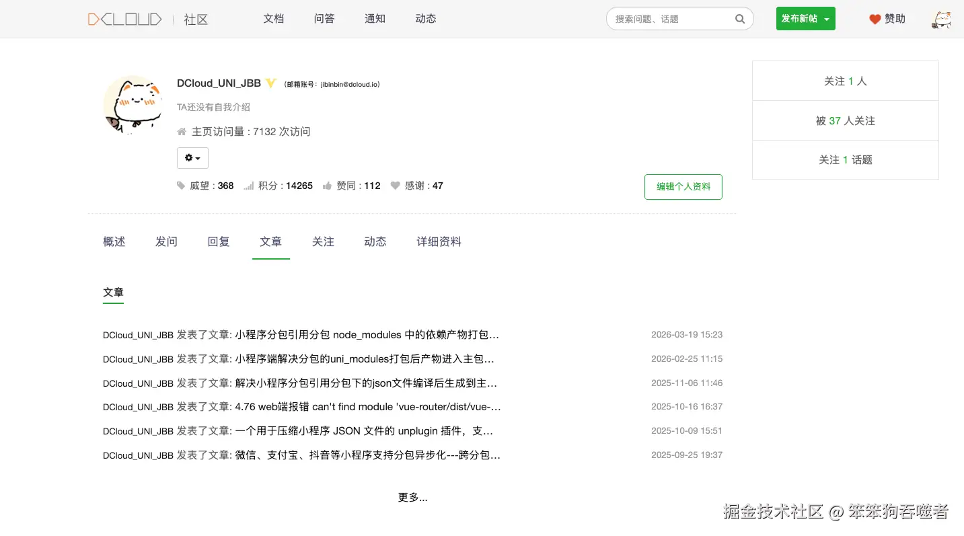This screenshot has height=536, width=964.
Task: Open 通知 in top navigation
Action: click(375, 19)
